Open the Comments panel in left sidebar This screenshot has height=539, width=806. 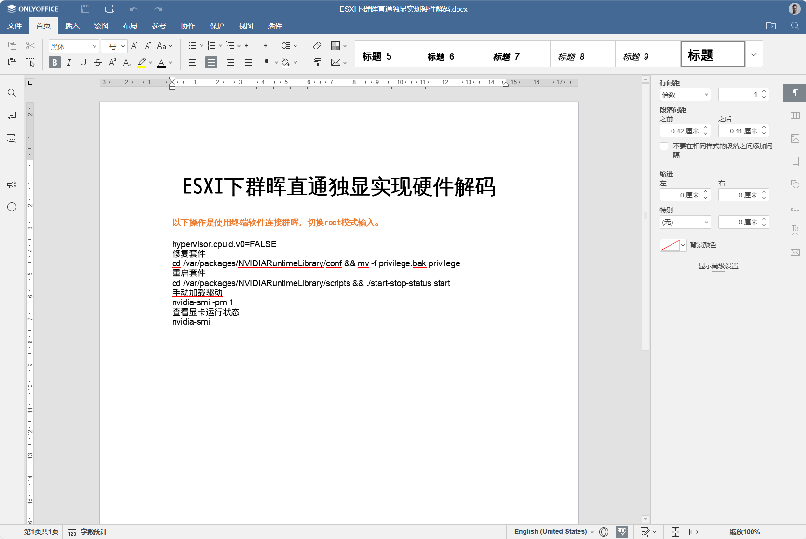12,116
